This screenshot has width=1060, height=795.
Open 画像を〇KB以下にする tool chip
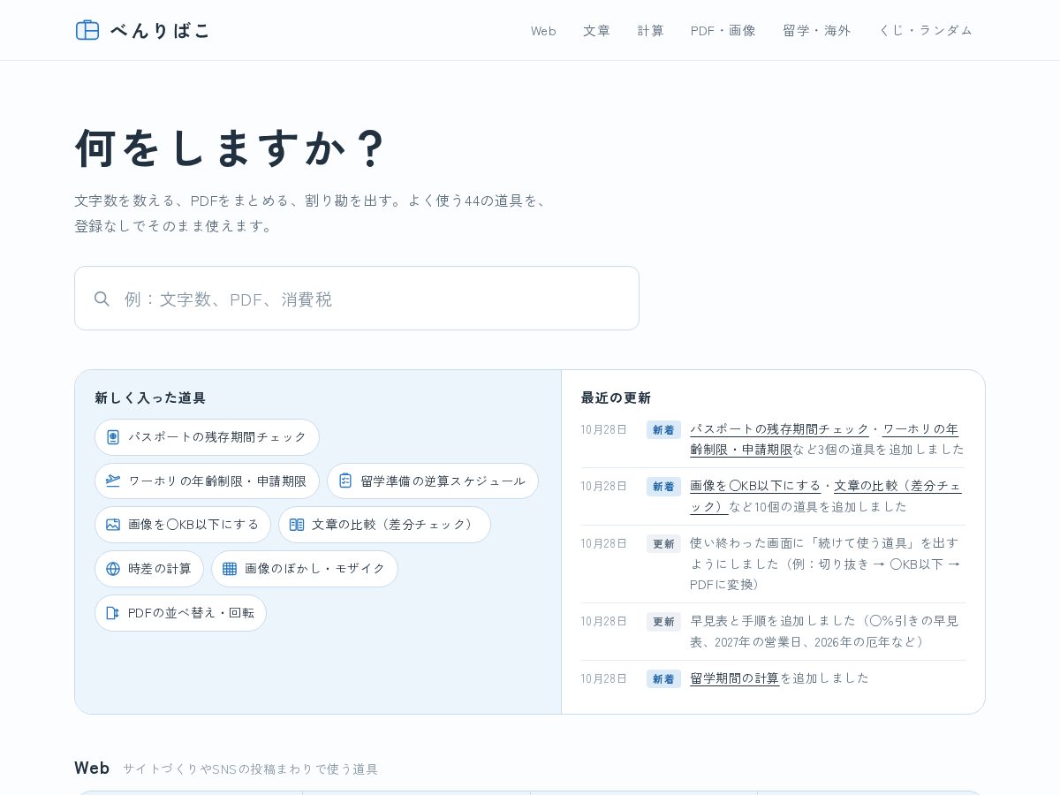[183, 525]
